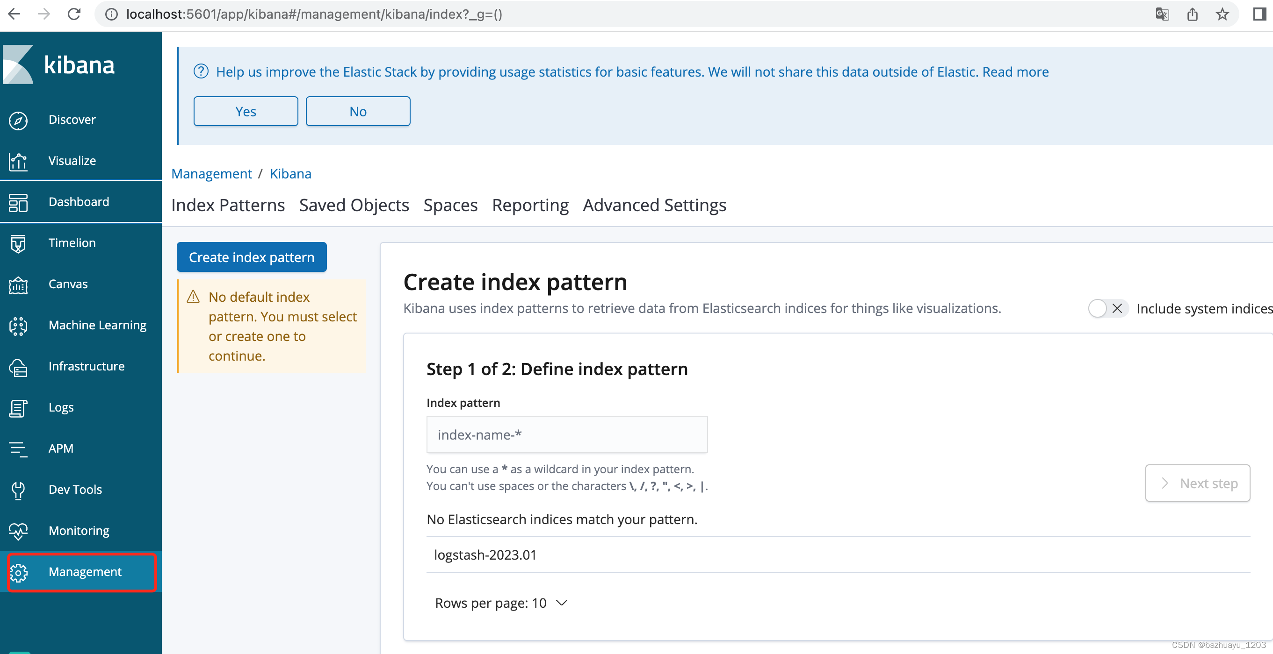Select Visualize label in sidebar
This screenshot has width=1273, height=654.
[x=72, y=160]
